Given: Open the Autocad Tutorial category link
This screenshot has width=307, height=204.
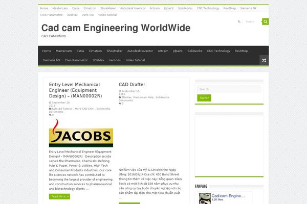Looking at the screenshot, I should [x=62, y=109].
